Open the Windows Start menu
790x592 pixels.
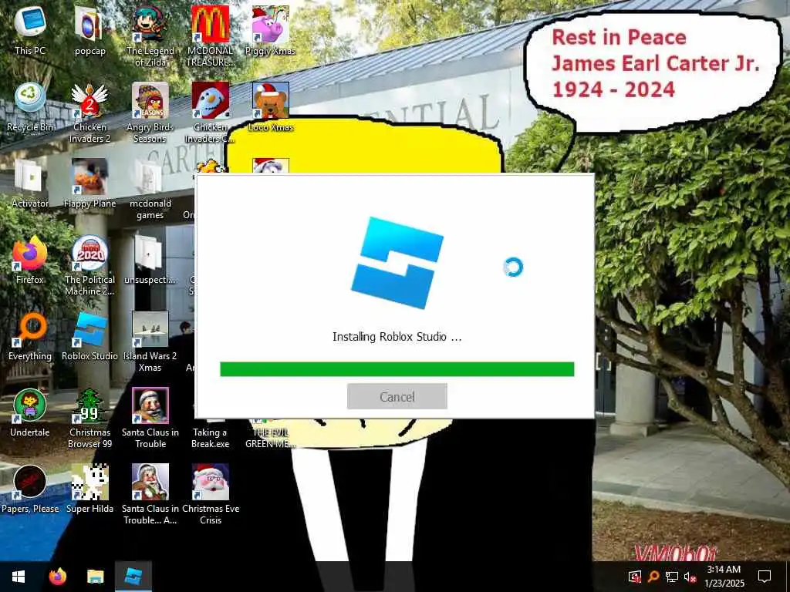[19, 577]
